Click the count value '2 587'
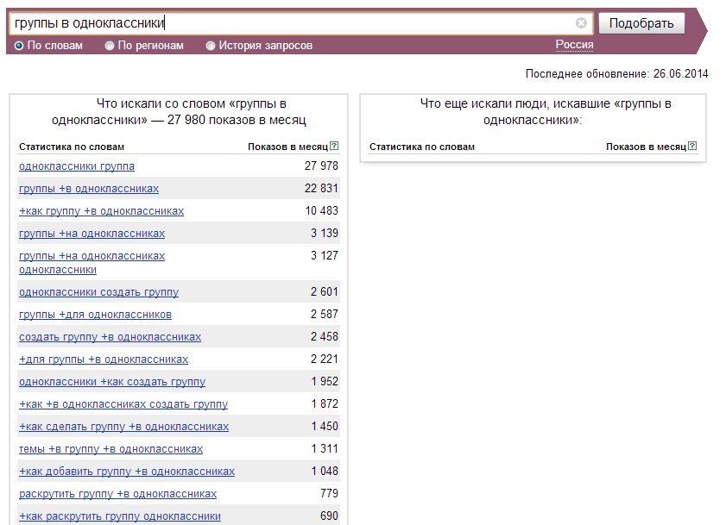This screenshot has width=726, height=525. 325,314
